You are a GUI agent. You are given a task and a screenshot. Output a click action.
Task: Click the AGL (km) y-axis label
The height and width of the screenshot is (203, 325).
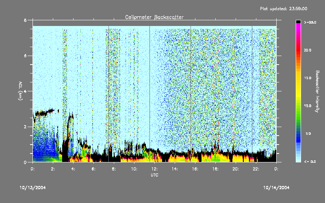click(x=20, y=91)
